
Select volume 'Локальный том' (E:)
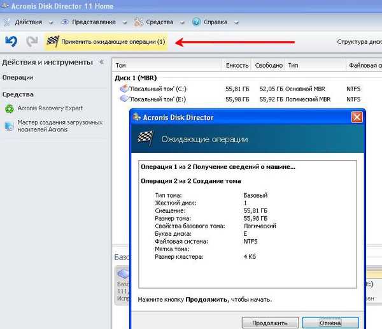157,99
